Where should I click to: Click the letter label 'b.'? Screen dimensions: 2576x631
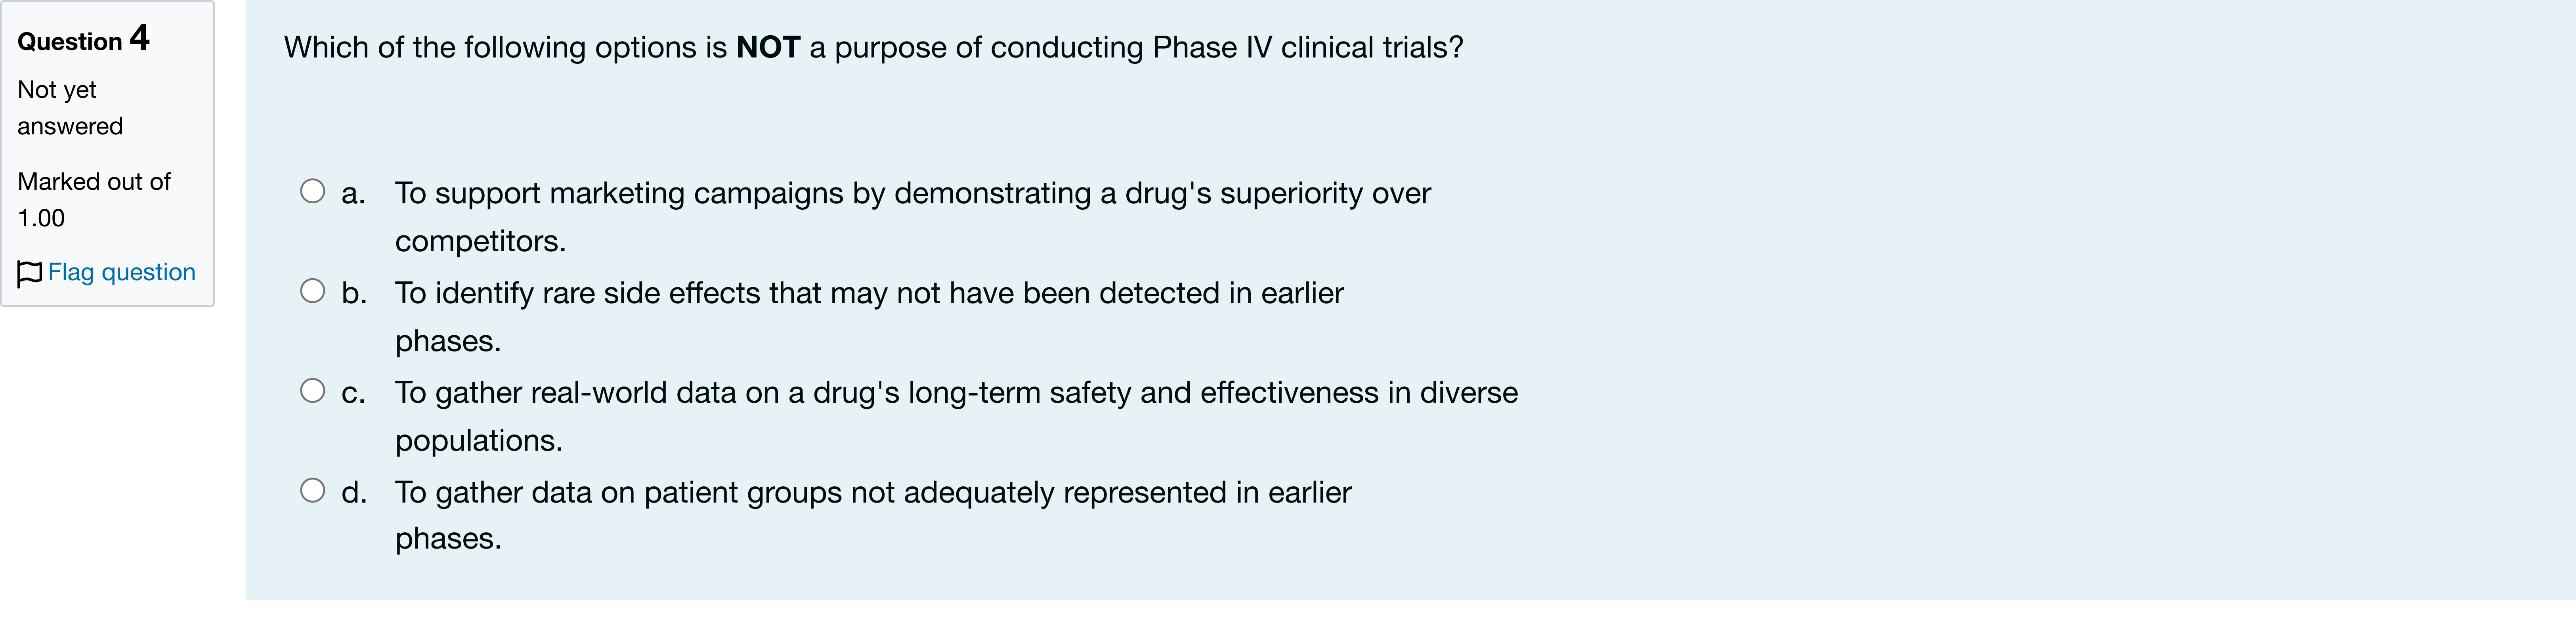click(354, 293)
